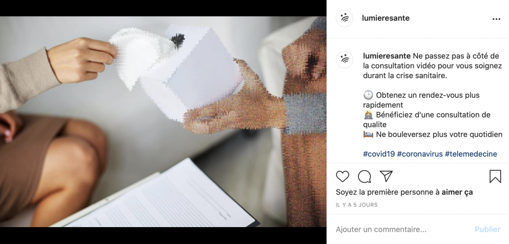This screenshot has width=509, height=244.
Task: Open lumieresante username in post header
Action: 386,18
